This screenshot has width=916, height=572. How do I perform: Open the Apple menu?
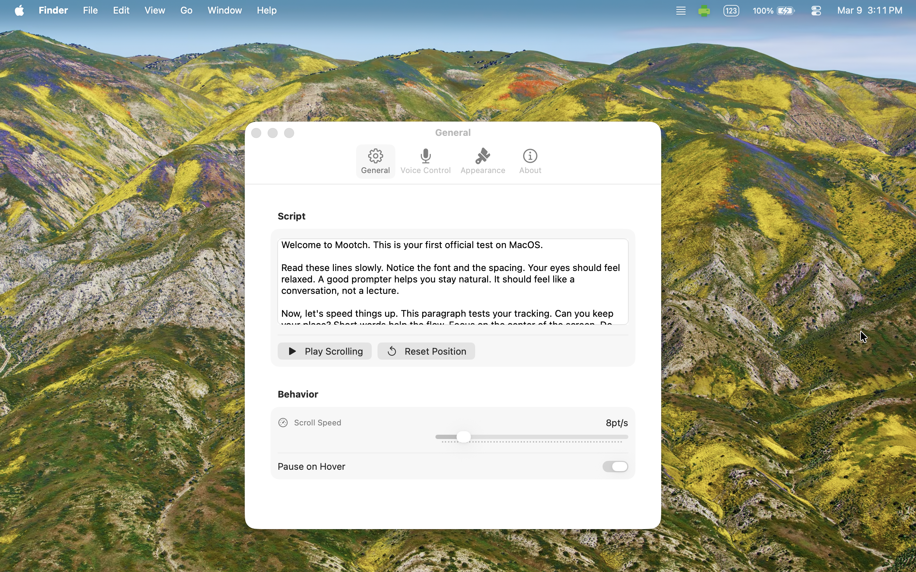19,11
